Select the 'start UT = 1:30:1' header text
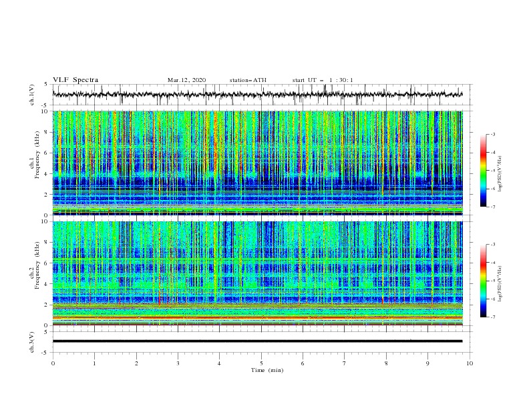This screenshot has height=408, width=529. [x=323, y=80]
